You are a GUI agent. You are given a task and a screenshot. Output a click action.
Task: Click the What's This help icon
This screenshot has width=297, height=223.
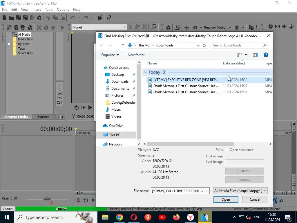109,18
